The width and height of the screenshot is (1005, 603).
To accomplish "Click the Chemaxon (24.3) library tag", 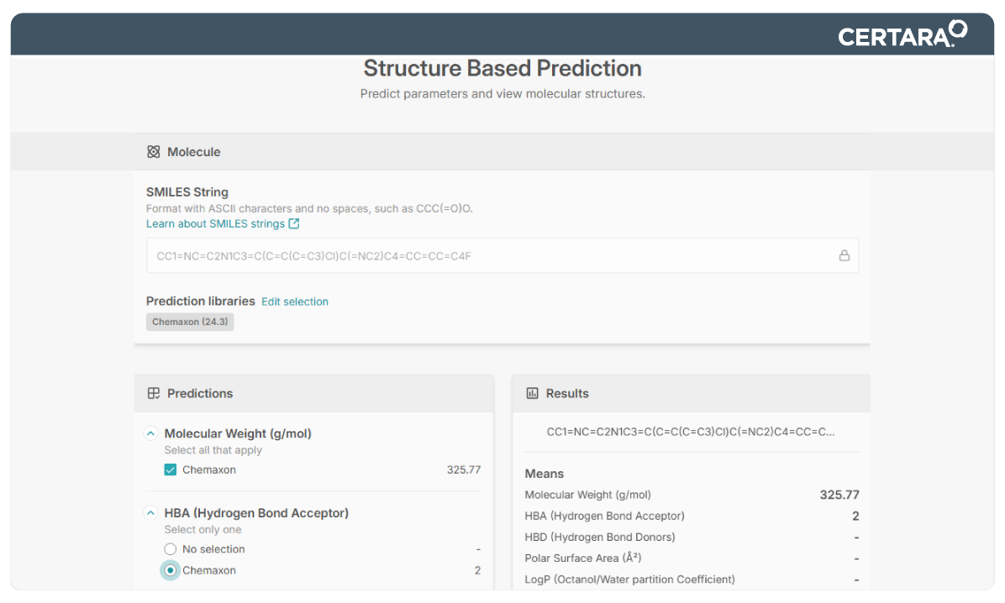I will pos(190,322).
